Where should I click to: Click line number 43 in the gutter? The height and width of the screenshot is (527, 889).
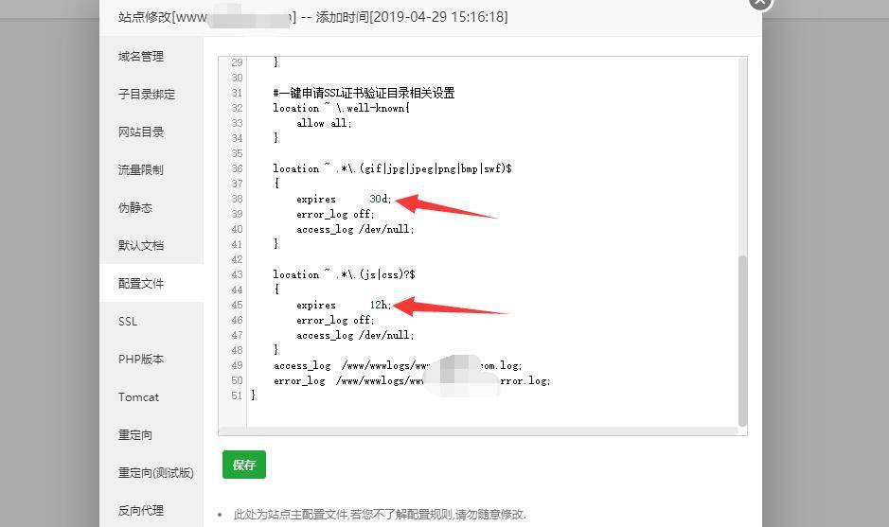[x=237, y=274]
